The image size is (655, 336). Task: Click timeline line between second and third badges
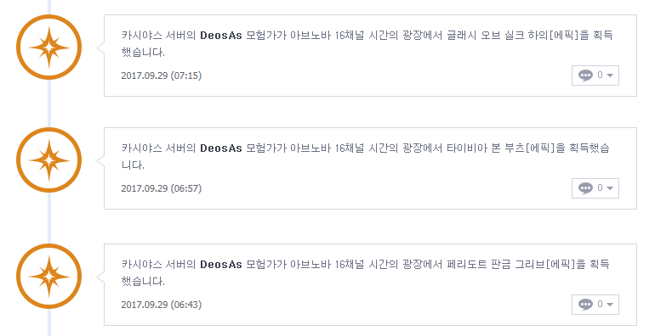pyautogui.click(x=48, y=218)
